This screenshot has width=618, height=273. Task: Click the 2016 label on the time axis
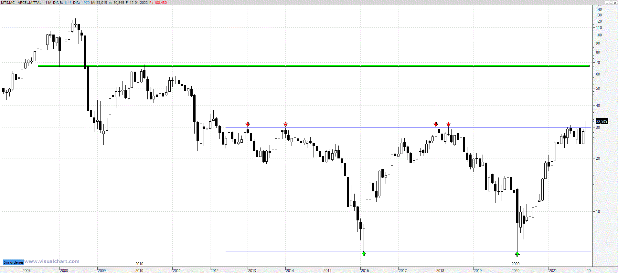[365, 270]
